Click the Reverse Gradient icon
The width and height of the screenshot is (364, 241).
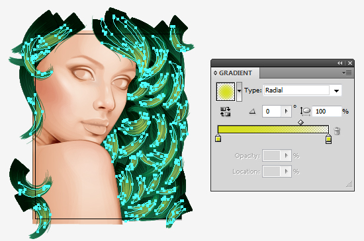(225, 112)
